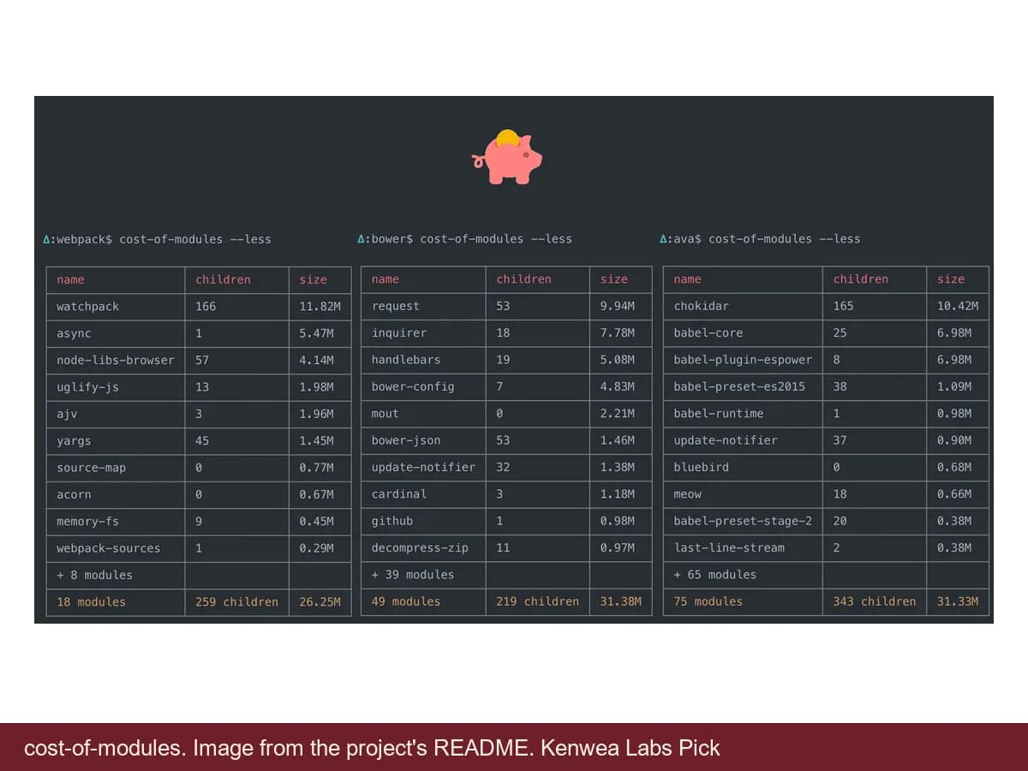The width and height of the screenshot is (1028, 771).
Task: Click the 'children' header in bower table
Action: tap(523, 279)
